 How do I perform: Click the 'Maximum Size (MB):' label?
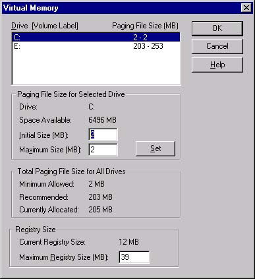tap(50, 150)
